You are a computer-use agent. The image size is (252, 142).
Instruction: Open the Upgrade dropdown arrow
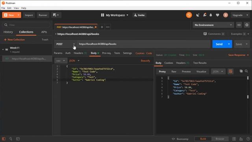point(247,15)
